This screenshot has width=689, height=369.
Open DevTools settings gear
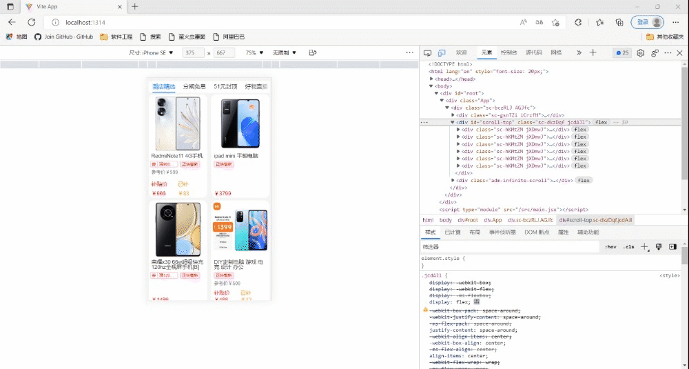640,53
